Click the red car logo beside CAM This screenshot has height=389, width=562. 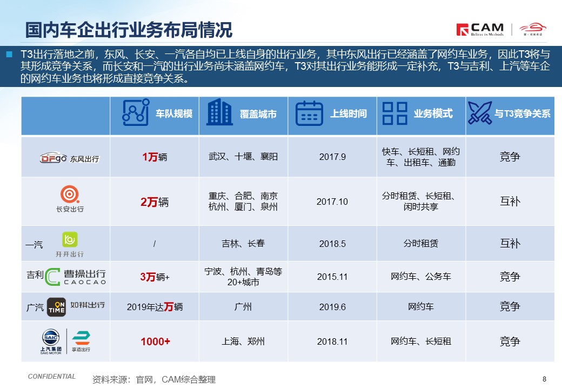point(533,29)
